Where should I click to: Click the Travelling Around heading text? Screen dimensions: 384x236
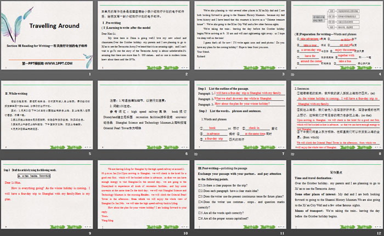54,25
